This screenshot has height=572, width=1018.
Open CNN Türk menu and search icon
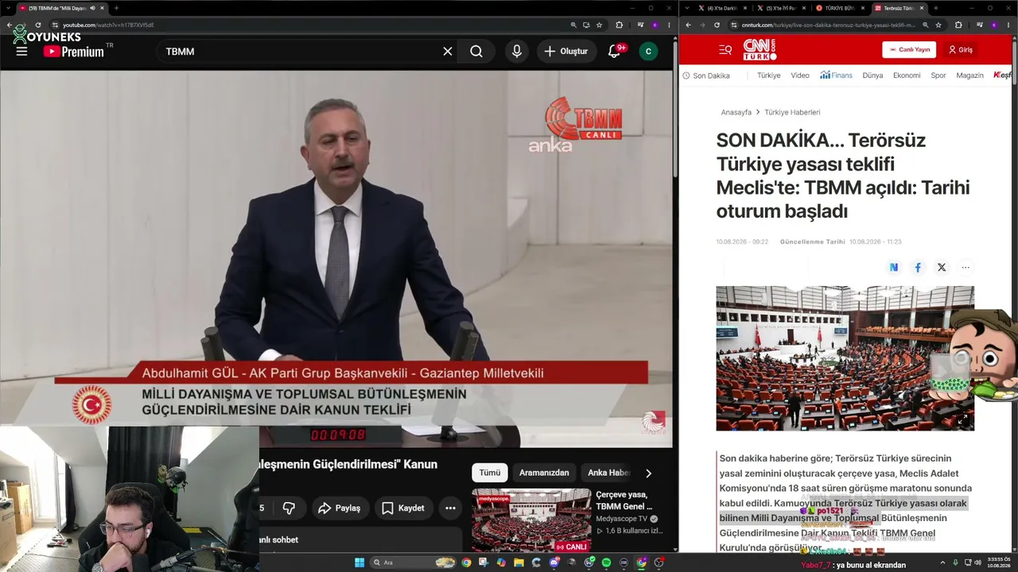[725, 50]
